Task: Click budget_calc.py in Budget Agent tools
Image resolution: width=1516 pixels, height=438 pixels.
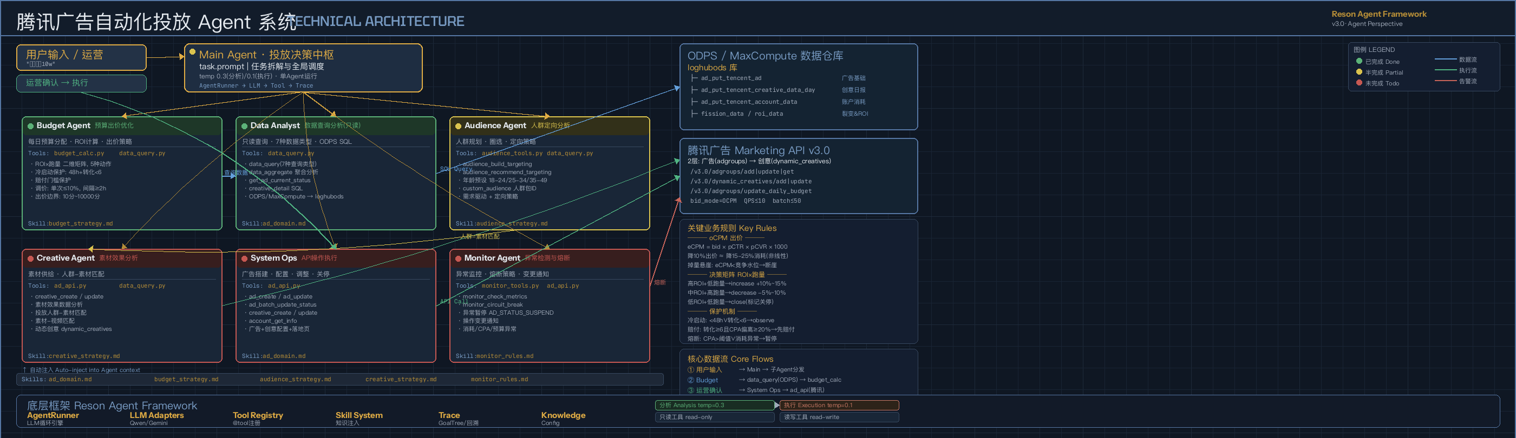Action: click(79, 154)
